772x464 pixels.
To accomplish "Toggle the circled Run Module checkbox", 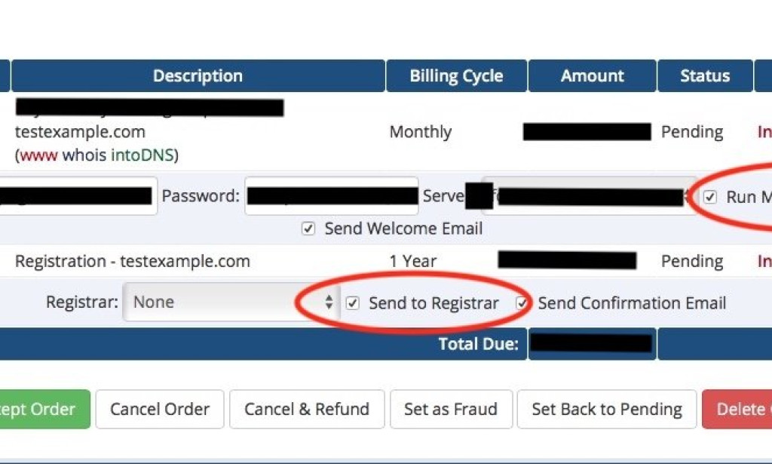I will (709, 197).
